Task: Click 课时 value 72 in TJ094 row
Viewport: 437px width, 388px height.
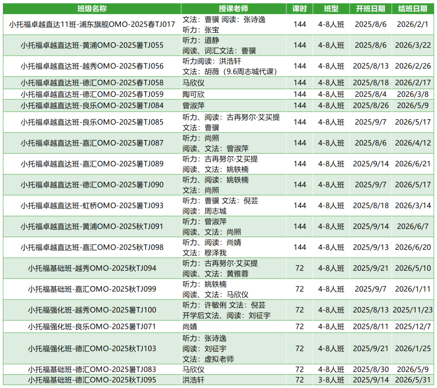Action: 299,268
